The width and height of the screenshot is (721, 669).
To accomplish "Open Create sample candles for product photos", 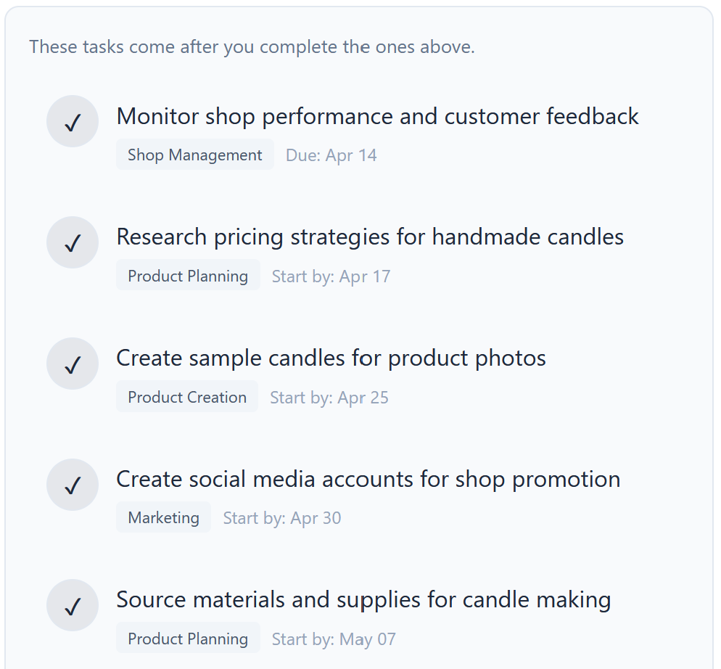I will pyautogui.click(x=331, y=358).
